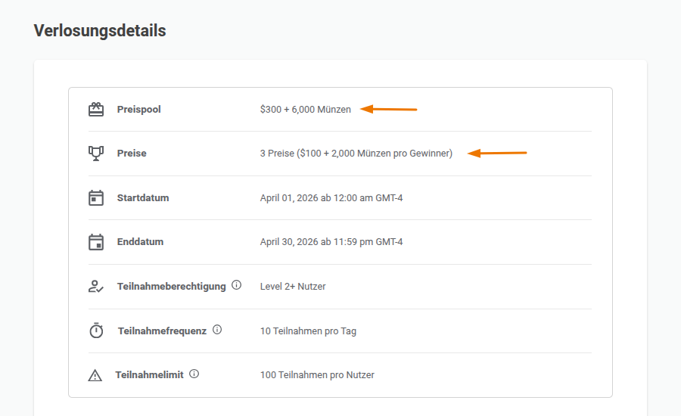This screenshot has height=416, width=681.
Task: Click the value "100 Teilnahmen pro Nutzer"
Action: 317,375
